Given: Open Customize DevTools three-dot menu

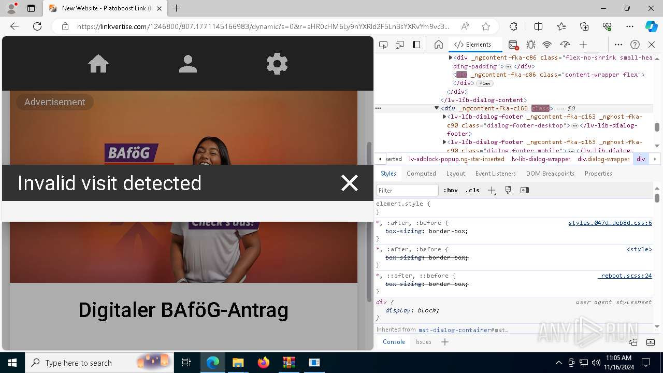Looking at the screenshot, I should pyautogui.click(x=618, y=45).
